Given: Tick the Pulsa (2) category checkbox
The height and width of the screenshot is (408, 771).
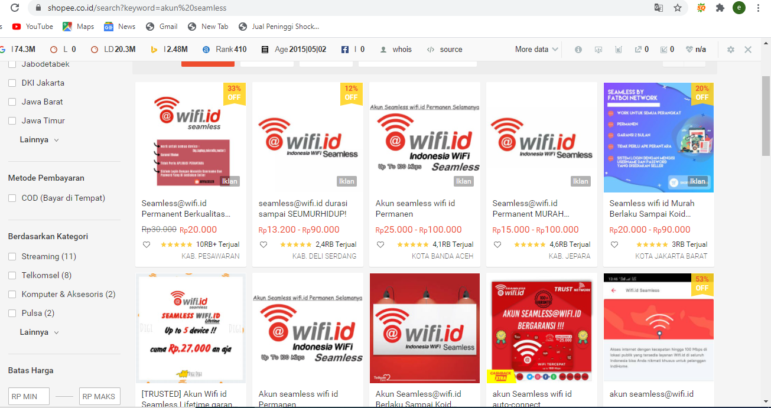Looking at the screenshot, I should pos(12,314).
